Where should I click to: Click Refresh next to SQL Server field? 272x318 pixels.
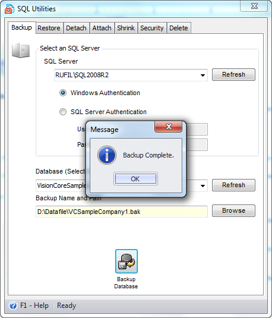click(x=233, y=74)
